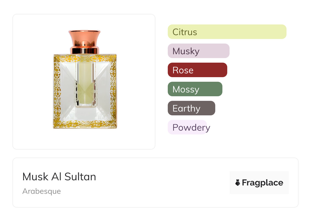Click the Fragplace perfume bottle logo icon

[238, 183]
